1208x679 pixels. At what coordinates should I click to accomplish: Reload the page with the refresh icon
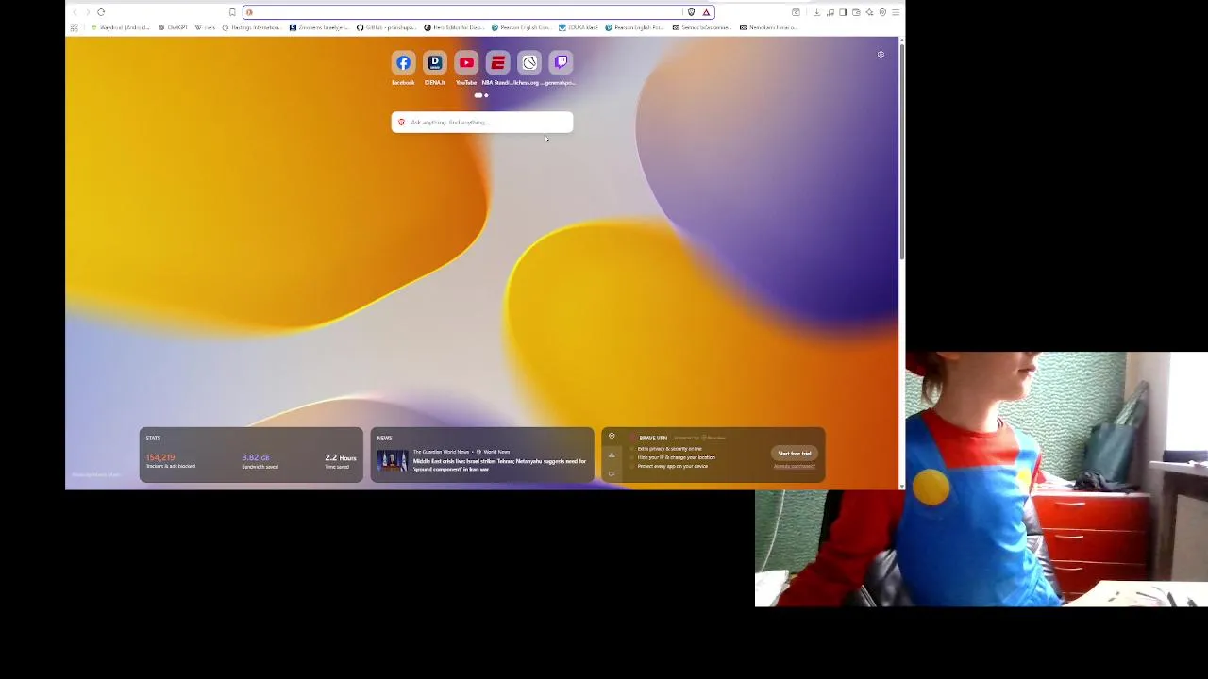101,12
